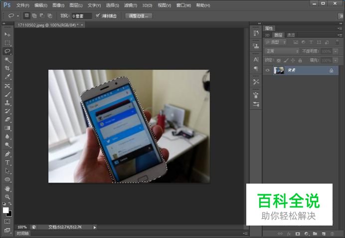Select the Move tool

point(7,34)
